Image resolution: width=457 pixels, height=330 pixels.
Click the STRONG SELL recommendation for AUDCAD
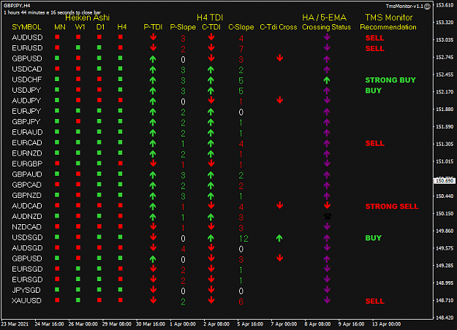[x=392, y=207]
